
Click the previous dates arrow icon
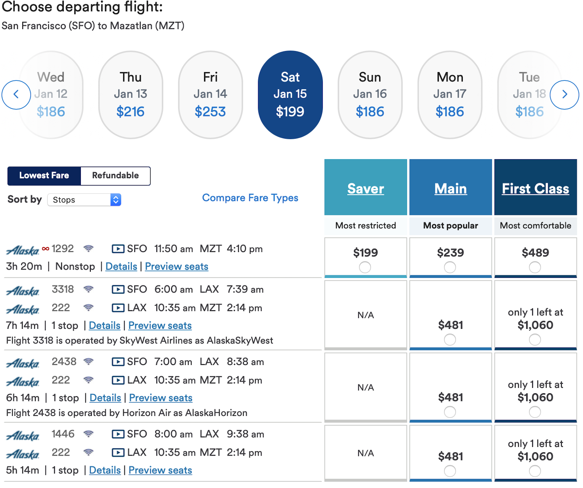coord(16,95)
